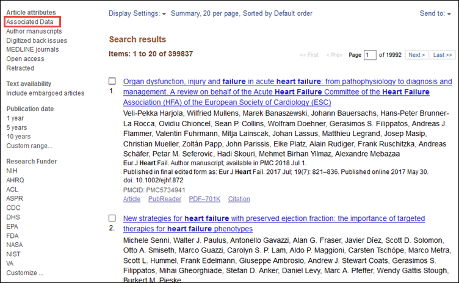The width and height of the screenshot is (459, 283).
Task: Filter by Associated Data
Action: pyautogui.click(x=30, y=22)
